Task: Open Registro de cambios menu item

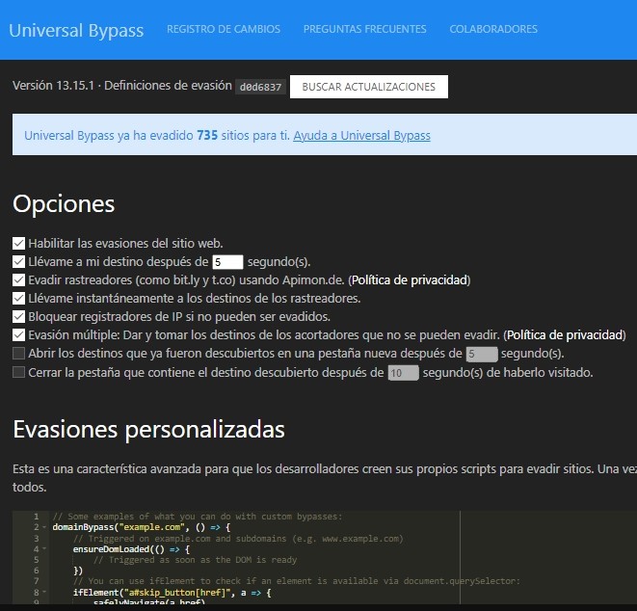Action: (224, 29)
